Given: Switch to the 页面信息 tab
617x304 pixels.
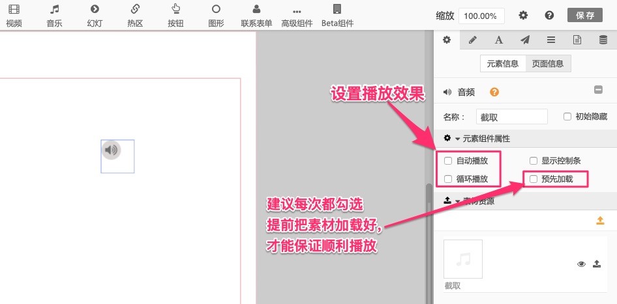Looking at the screenshot, I should tap(548, 64).
